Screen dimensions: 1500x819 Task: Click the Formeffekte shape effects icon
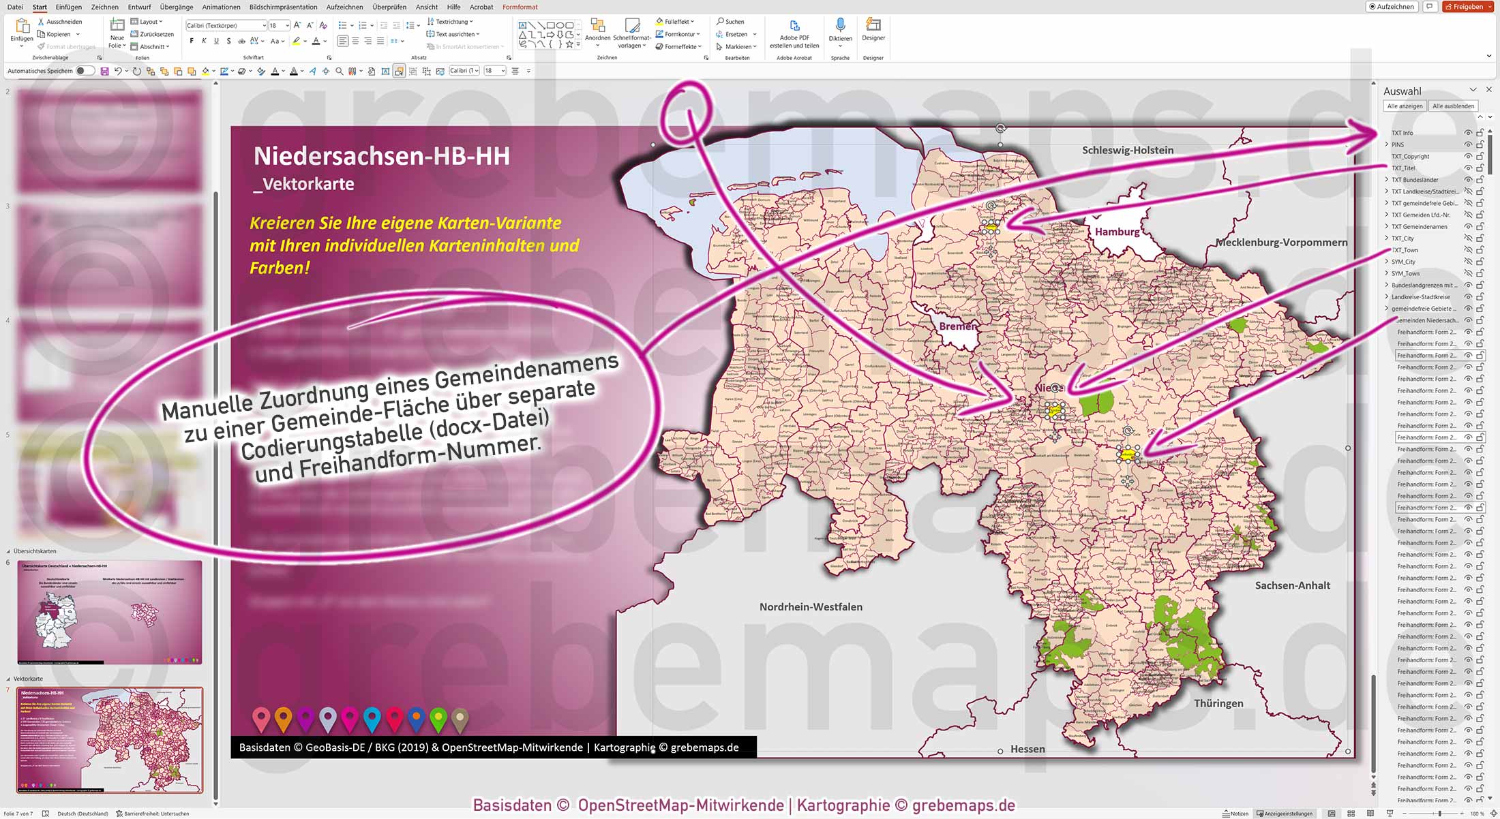pos(659,46)
